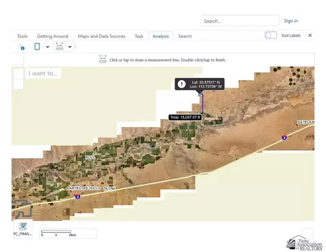Expand the measure tool dropdown arrow
326x252 pixels.
(70, 47)
